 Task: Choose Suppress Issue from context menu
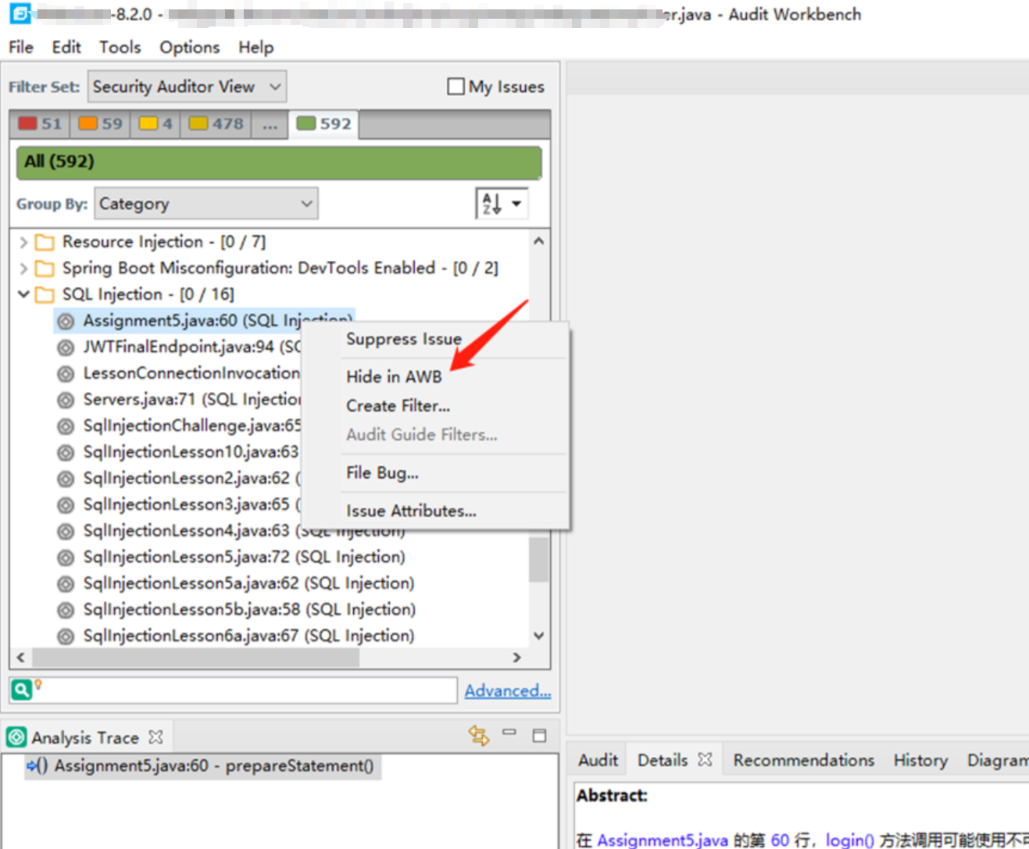pos(404,339)
